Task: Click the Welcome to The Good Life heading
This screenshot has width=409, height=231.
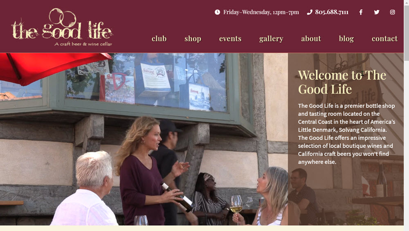Action: point(342,82)
